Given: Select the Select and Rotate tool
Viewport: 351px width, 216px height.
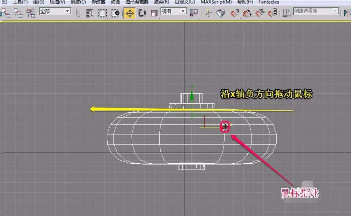Looking at the screenshot, I should (x=142, y=12).
